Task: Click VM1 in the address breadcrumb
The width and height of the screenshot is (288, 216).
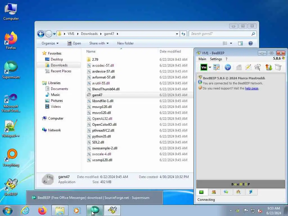Action: click(71, 34)
